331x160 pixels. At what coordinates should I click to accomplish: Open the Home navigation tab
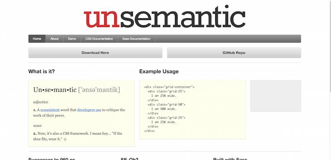point(37,39)
